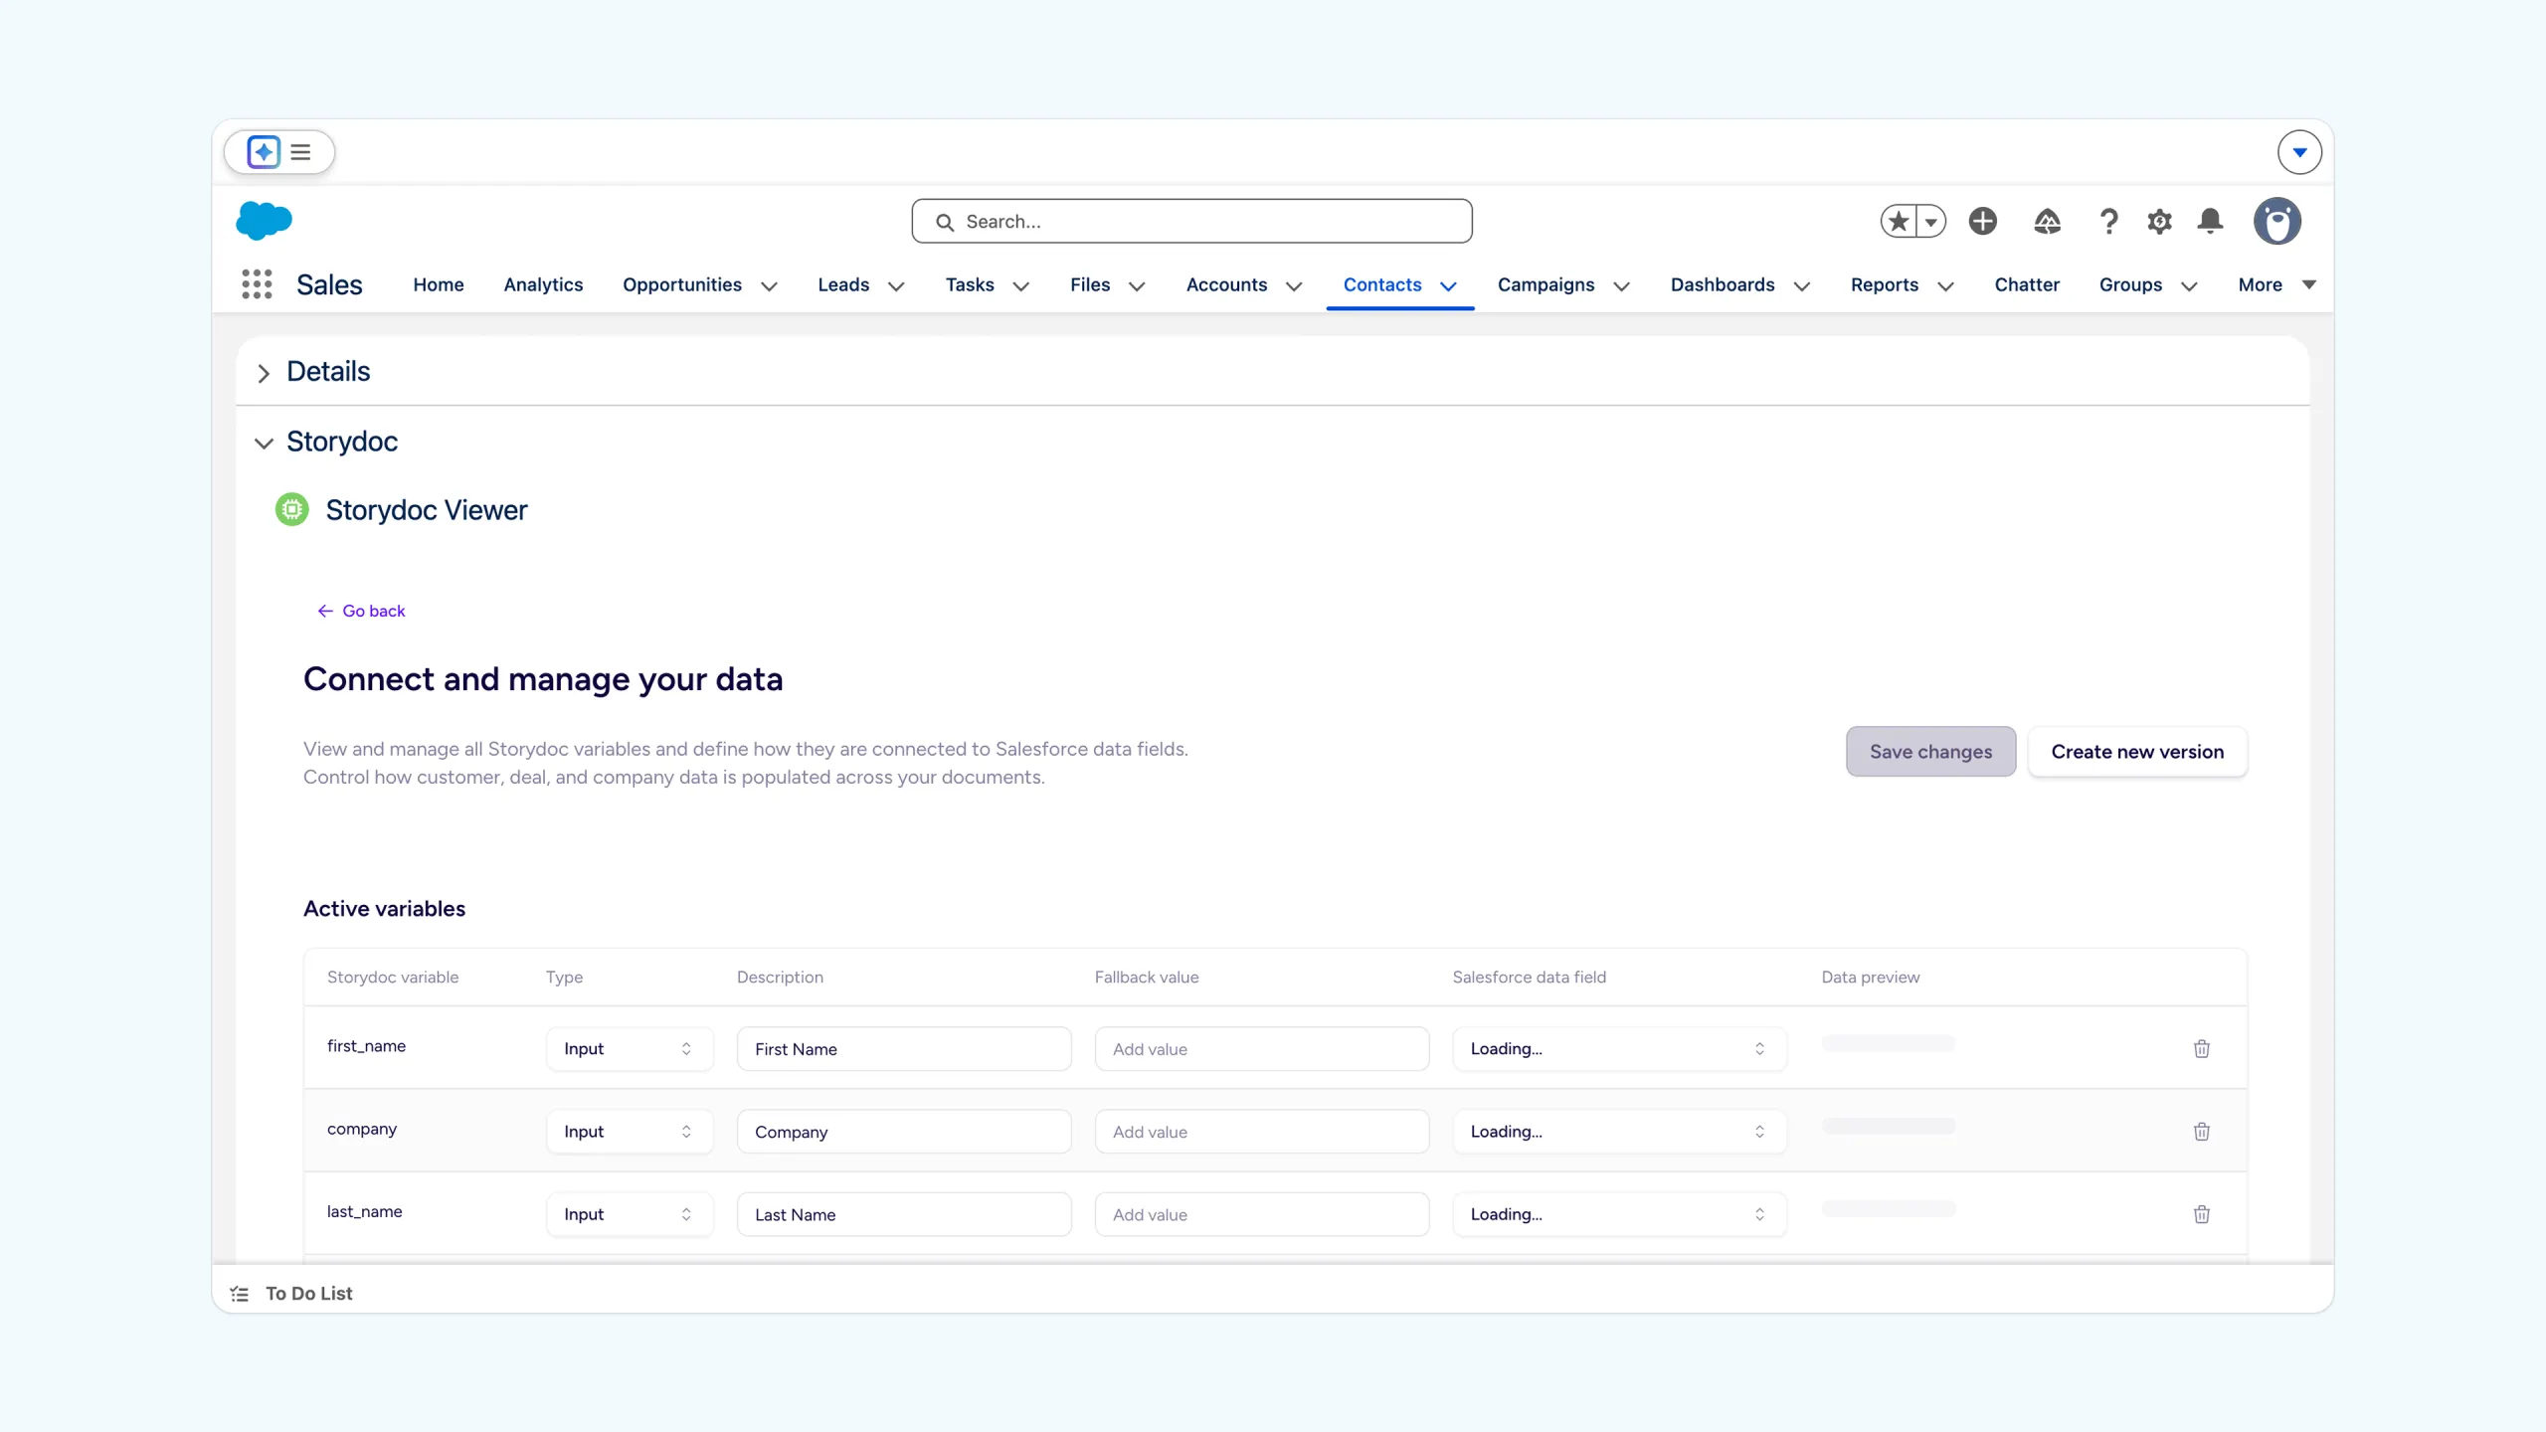Open the Tasks tab dropdown chevron
2546x1432 pixels.
(1020, 286)
